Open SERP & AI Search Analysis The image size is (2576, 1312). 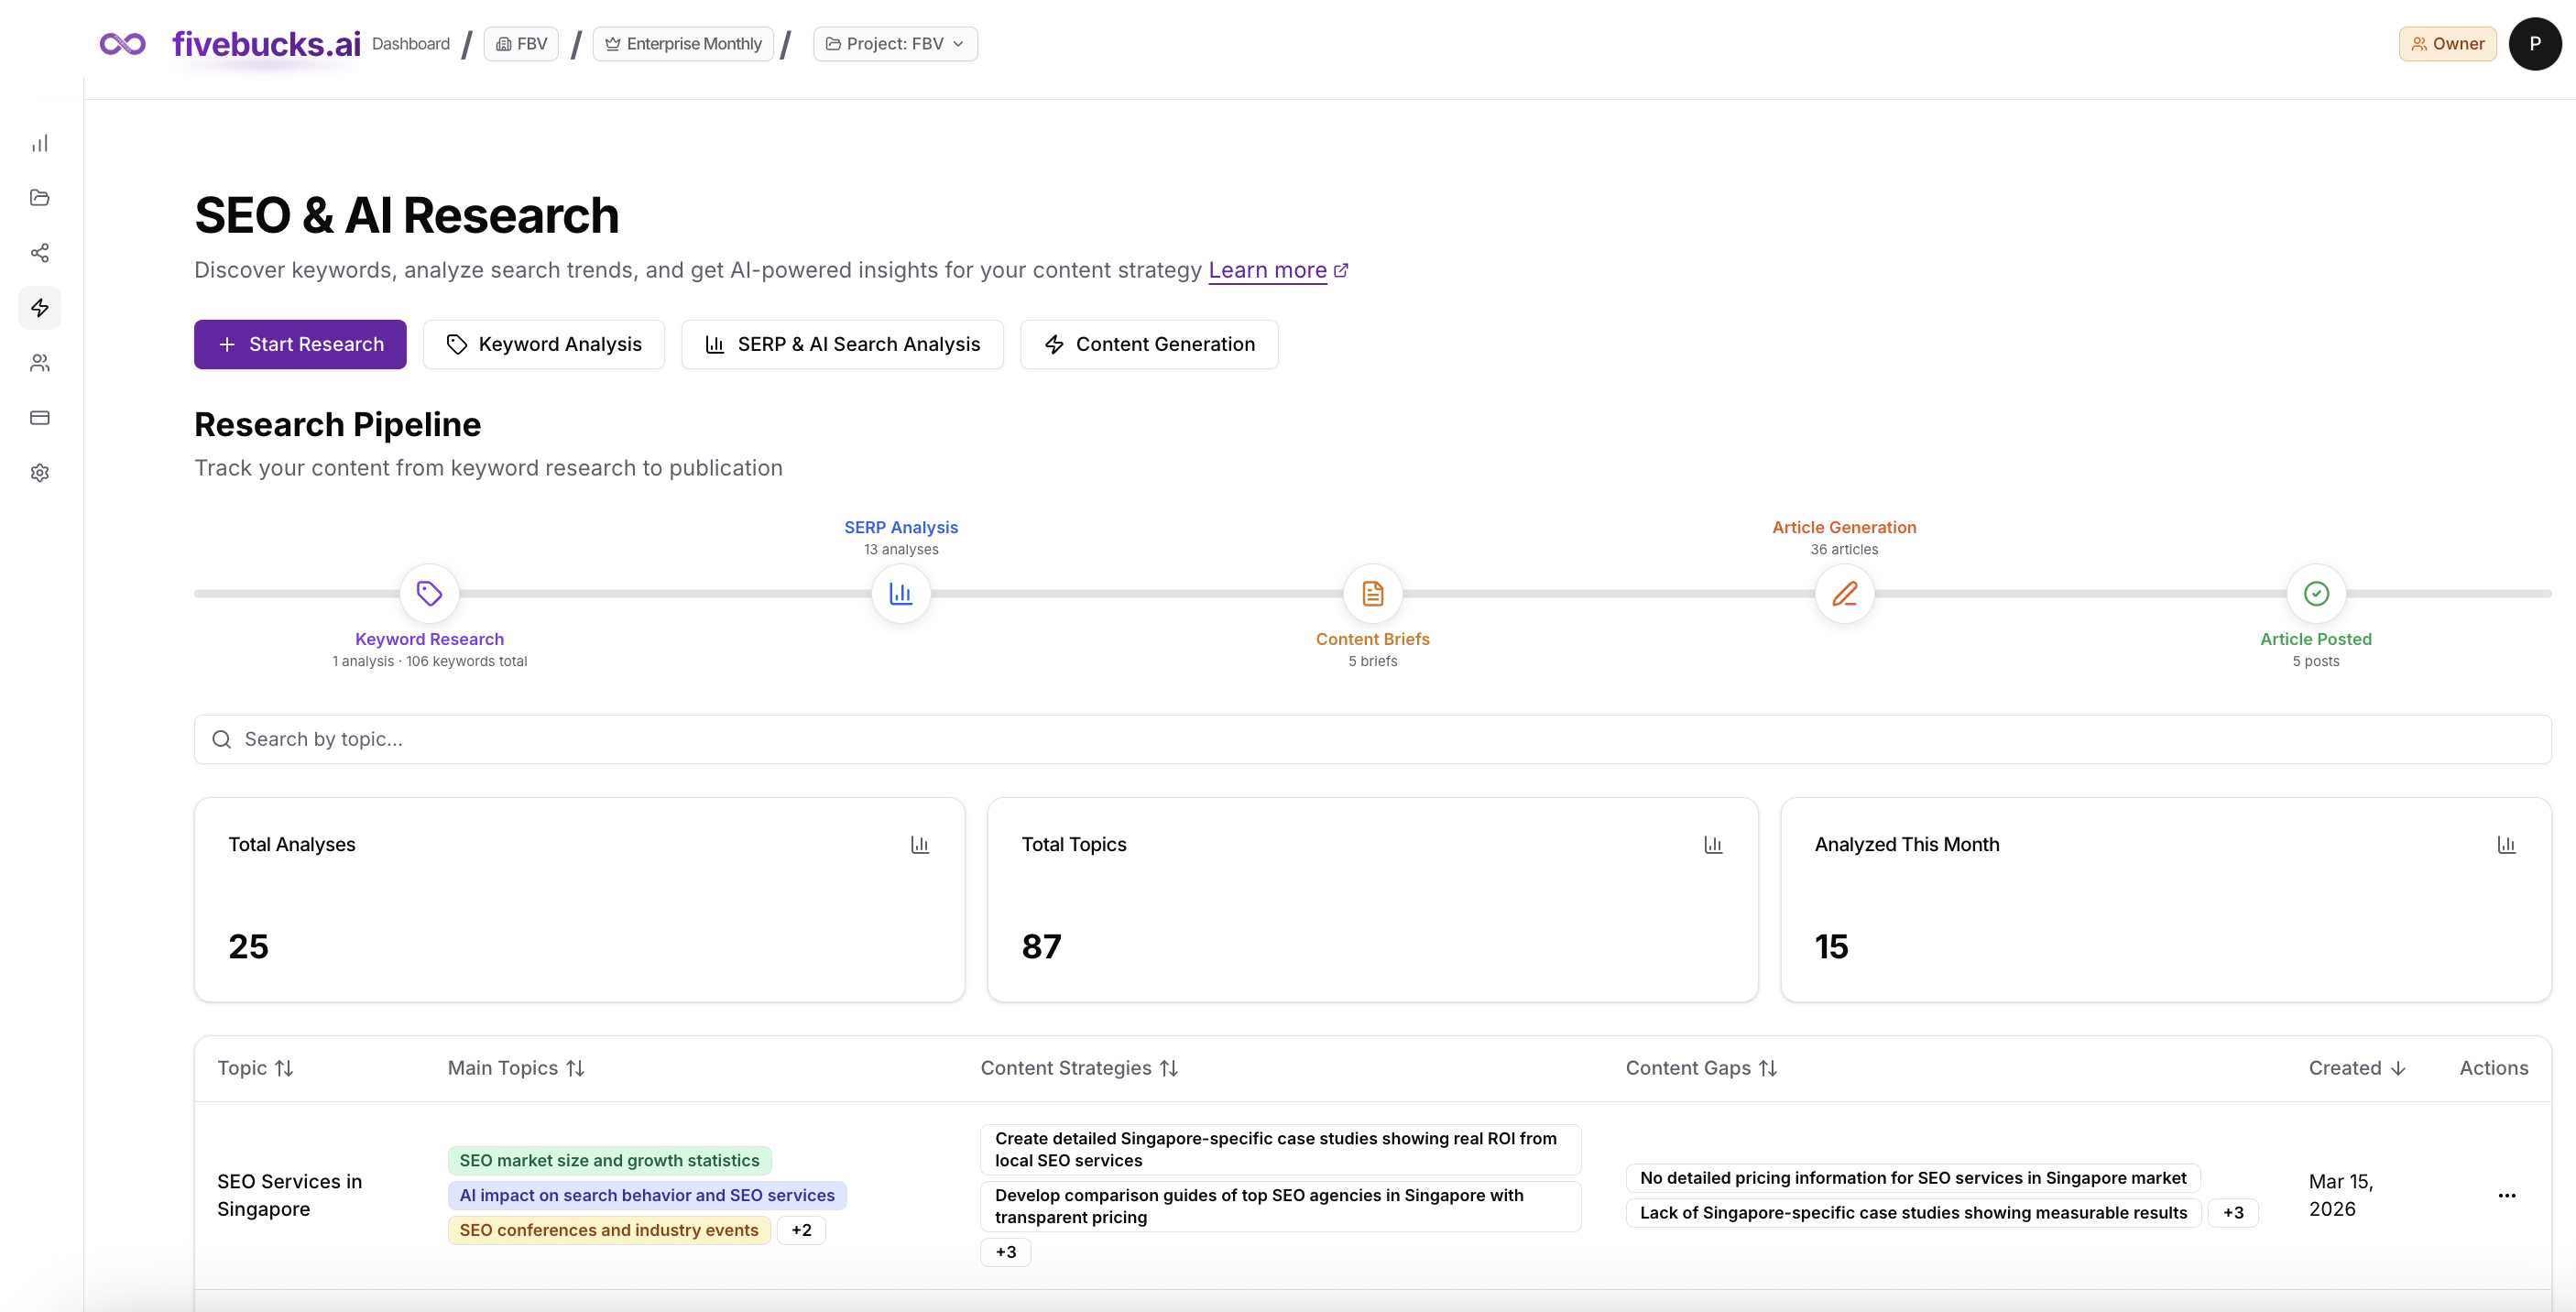[x=842, y=345]
